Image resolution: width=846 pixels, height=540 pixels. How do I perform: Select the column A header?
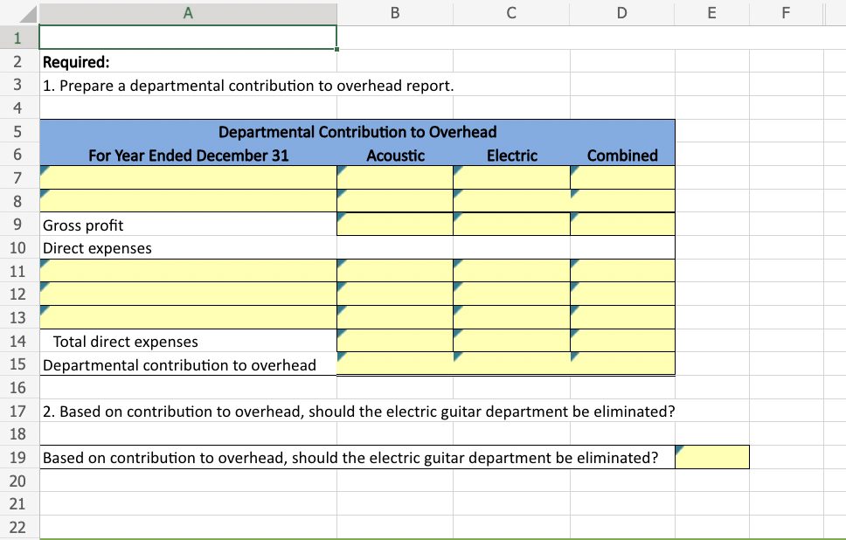point(188,13)
